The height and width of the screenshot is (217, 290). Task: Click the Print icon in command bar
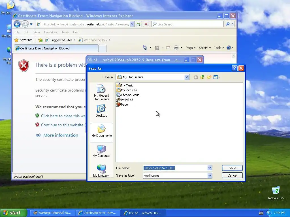[176, 48]
